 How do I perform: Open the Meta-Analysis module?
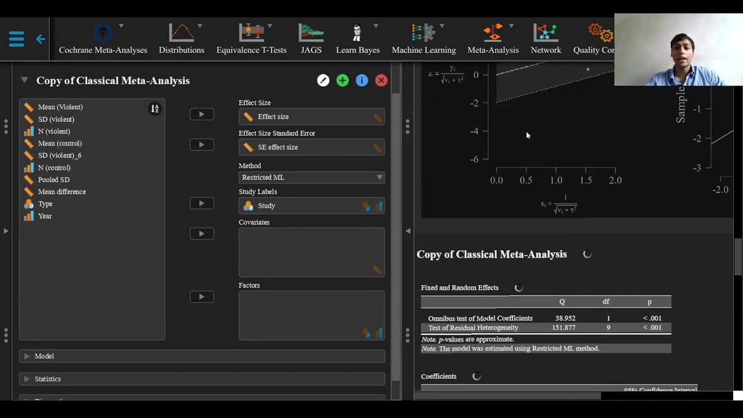(493, 39)
